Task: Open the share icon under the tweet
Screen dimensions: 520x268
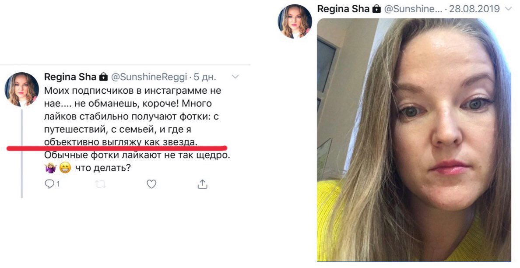Action: click(202, 184)
